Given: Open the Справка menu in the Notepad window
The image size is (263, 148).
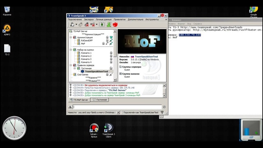Looking at the screenshot, I should coord(197,24).
